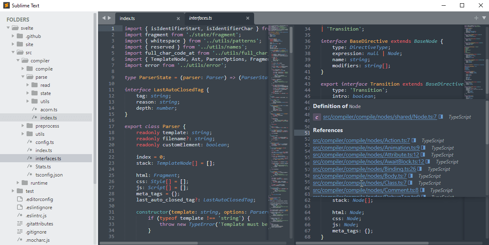Click the .editorconfig file icon
The height and width of the screenshot is (245, 489).
[20, 199]
